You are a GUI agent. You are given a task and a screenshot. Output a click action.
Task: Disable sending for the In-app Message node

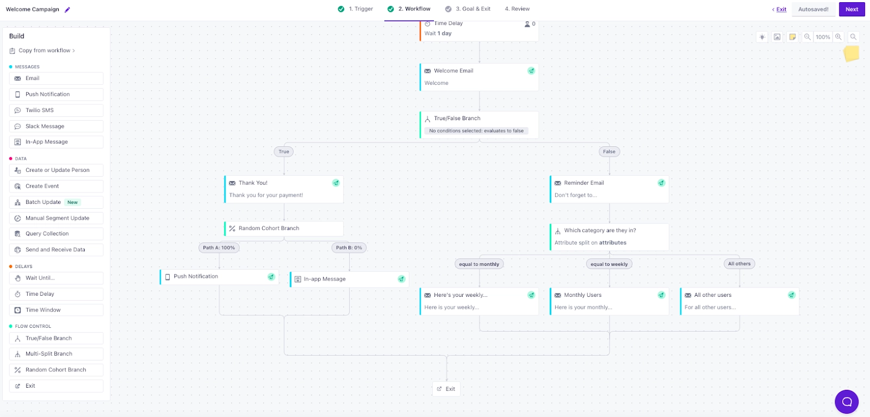coord(401,279)
